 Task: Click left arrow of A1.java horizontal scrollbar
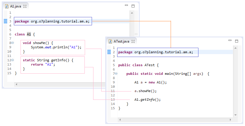[x=16, y=85]
